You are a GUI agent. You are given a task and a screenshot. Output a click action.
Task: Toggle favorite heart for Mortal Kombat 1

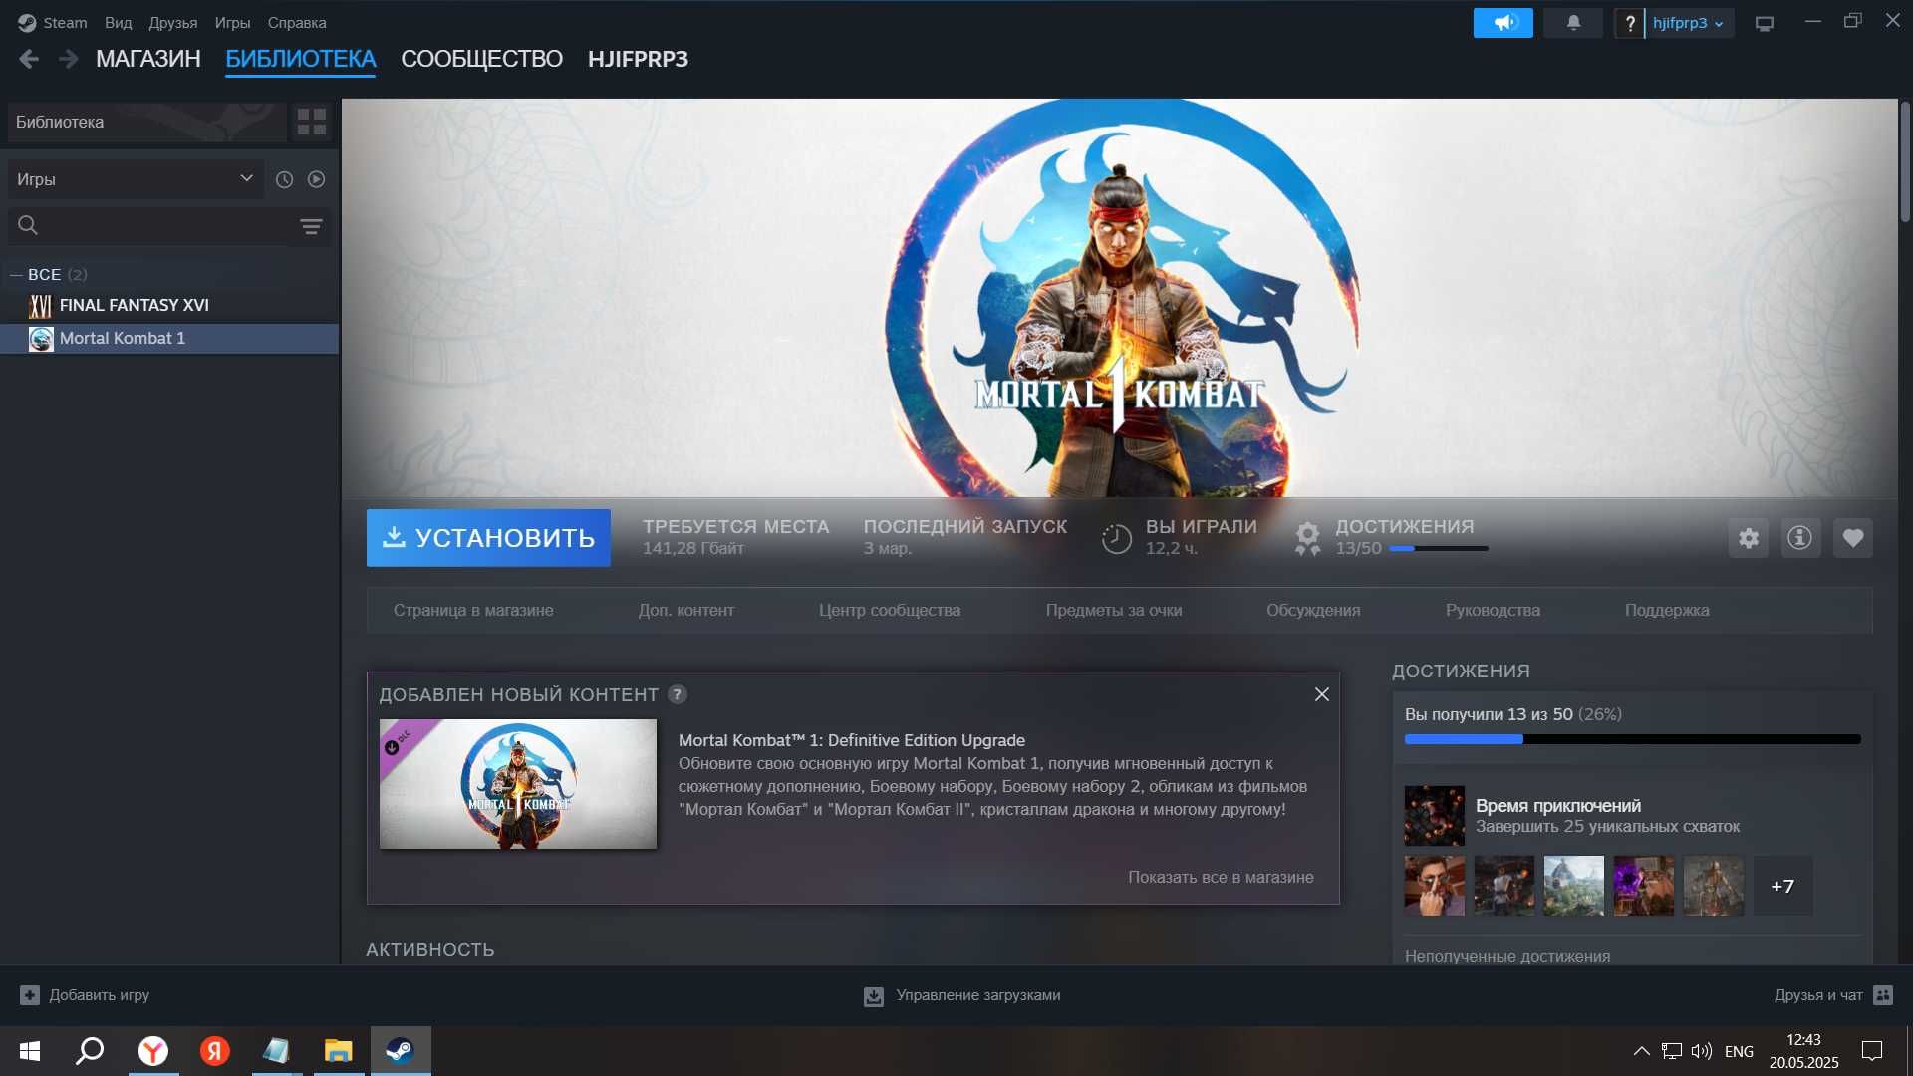pyautogui.click(x=1853, y=538)
